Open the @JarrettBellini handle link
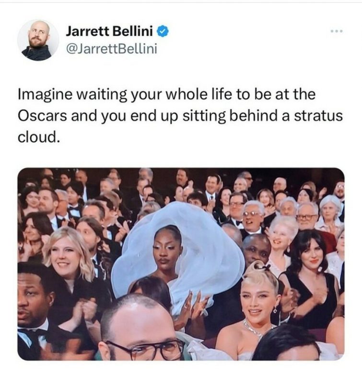Image resolution: width=362 pixels, height=384 pixels. [x=111, y=48]
